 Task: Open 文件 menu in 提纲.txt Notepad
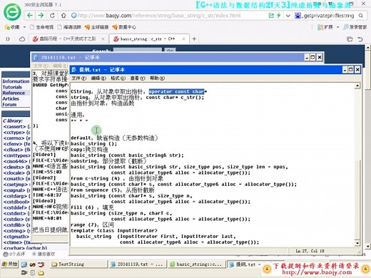[x=78, y=78]
